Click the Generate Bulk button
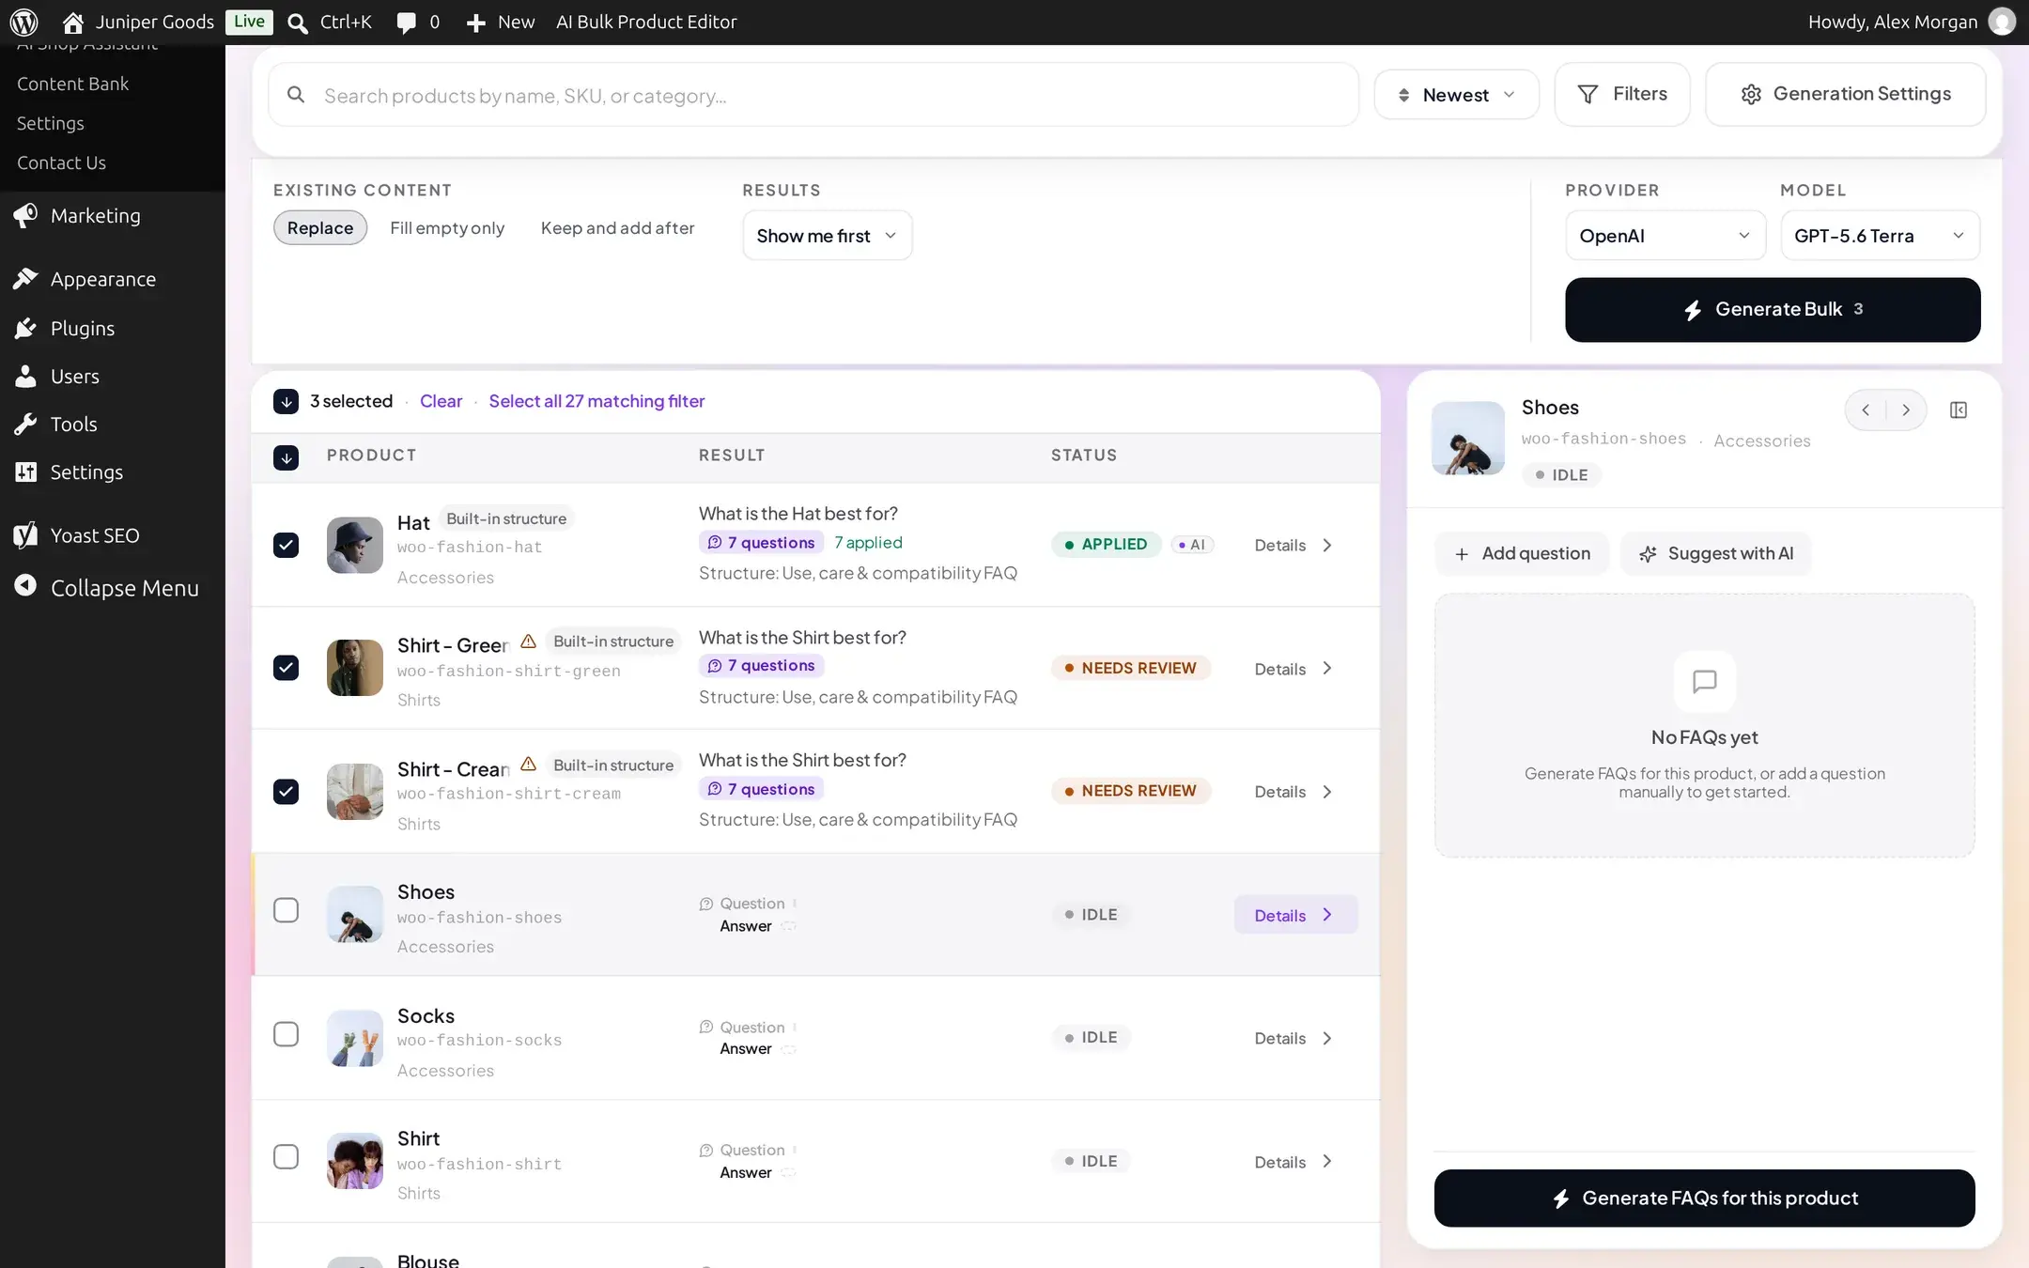Image resolution: width=2029 pixels, height=1268 pixels. [x=1773, y=310]
